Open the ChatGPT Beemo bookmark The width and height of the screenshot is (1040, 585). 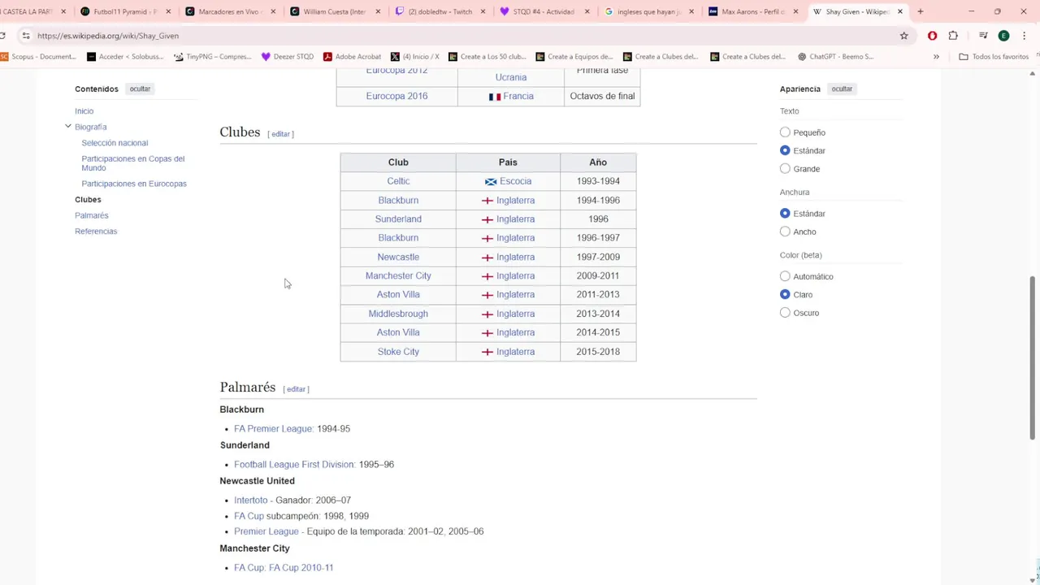835,57
